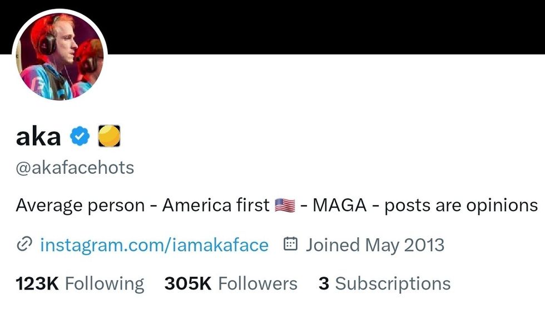Screen dimensions: 545x310
Task: Click the display name "aka"
Action: [38, 136]
